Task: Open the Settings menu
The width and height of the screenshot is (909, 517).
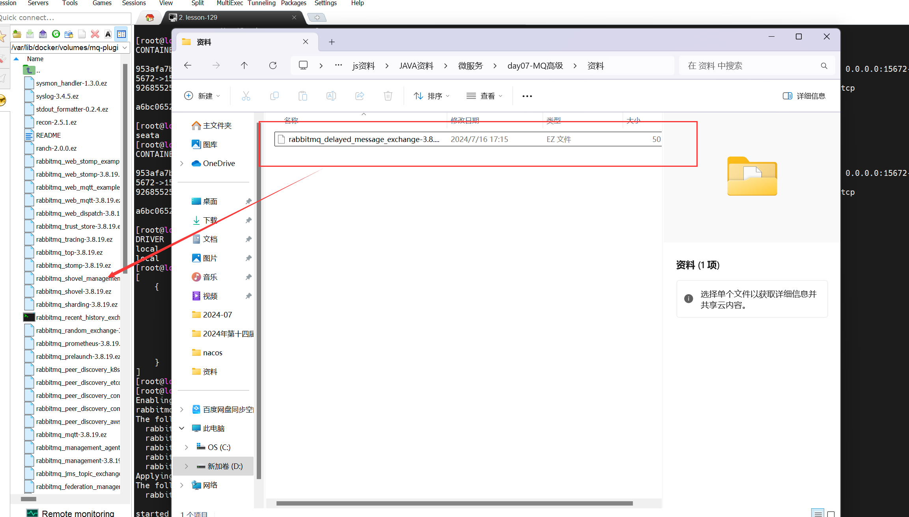Action: coord(325,3)
